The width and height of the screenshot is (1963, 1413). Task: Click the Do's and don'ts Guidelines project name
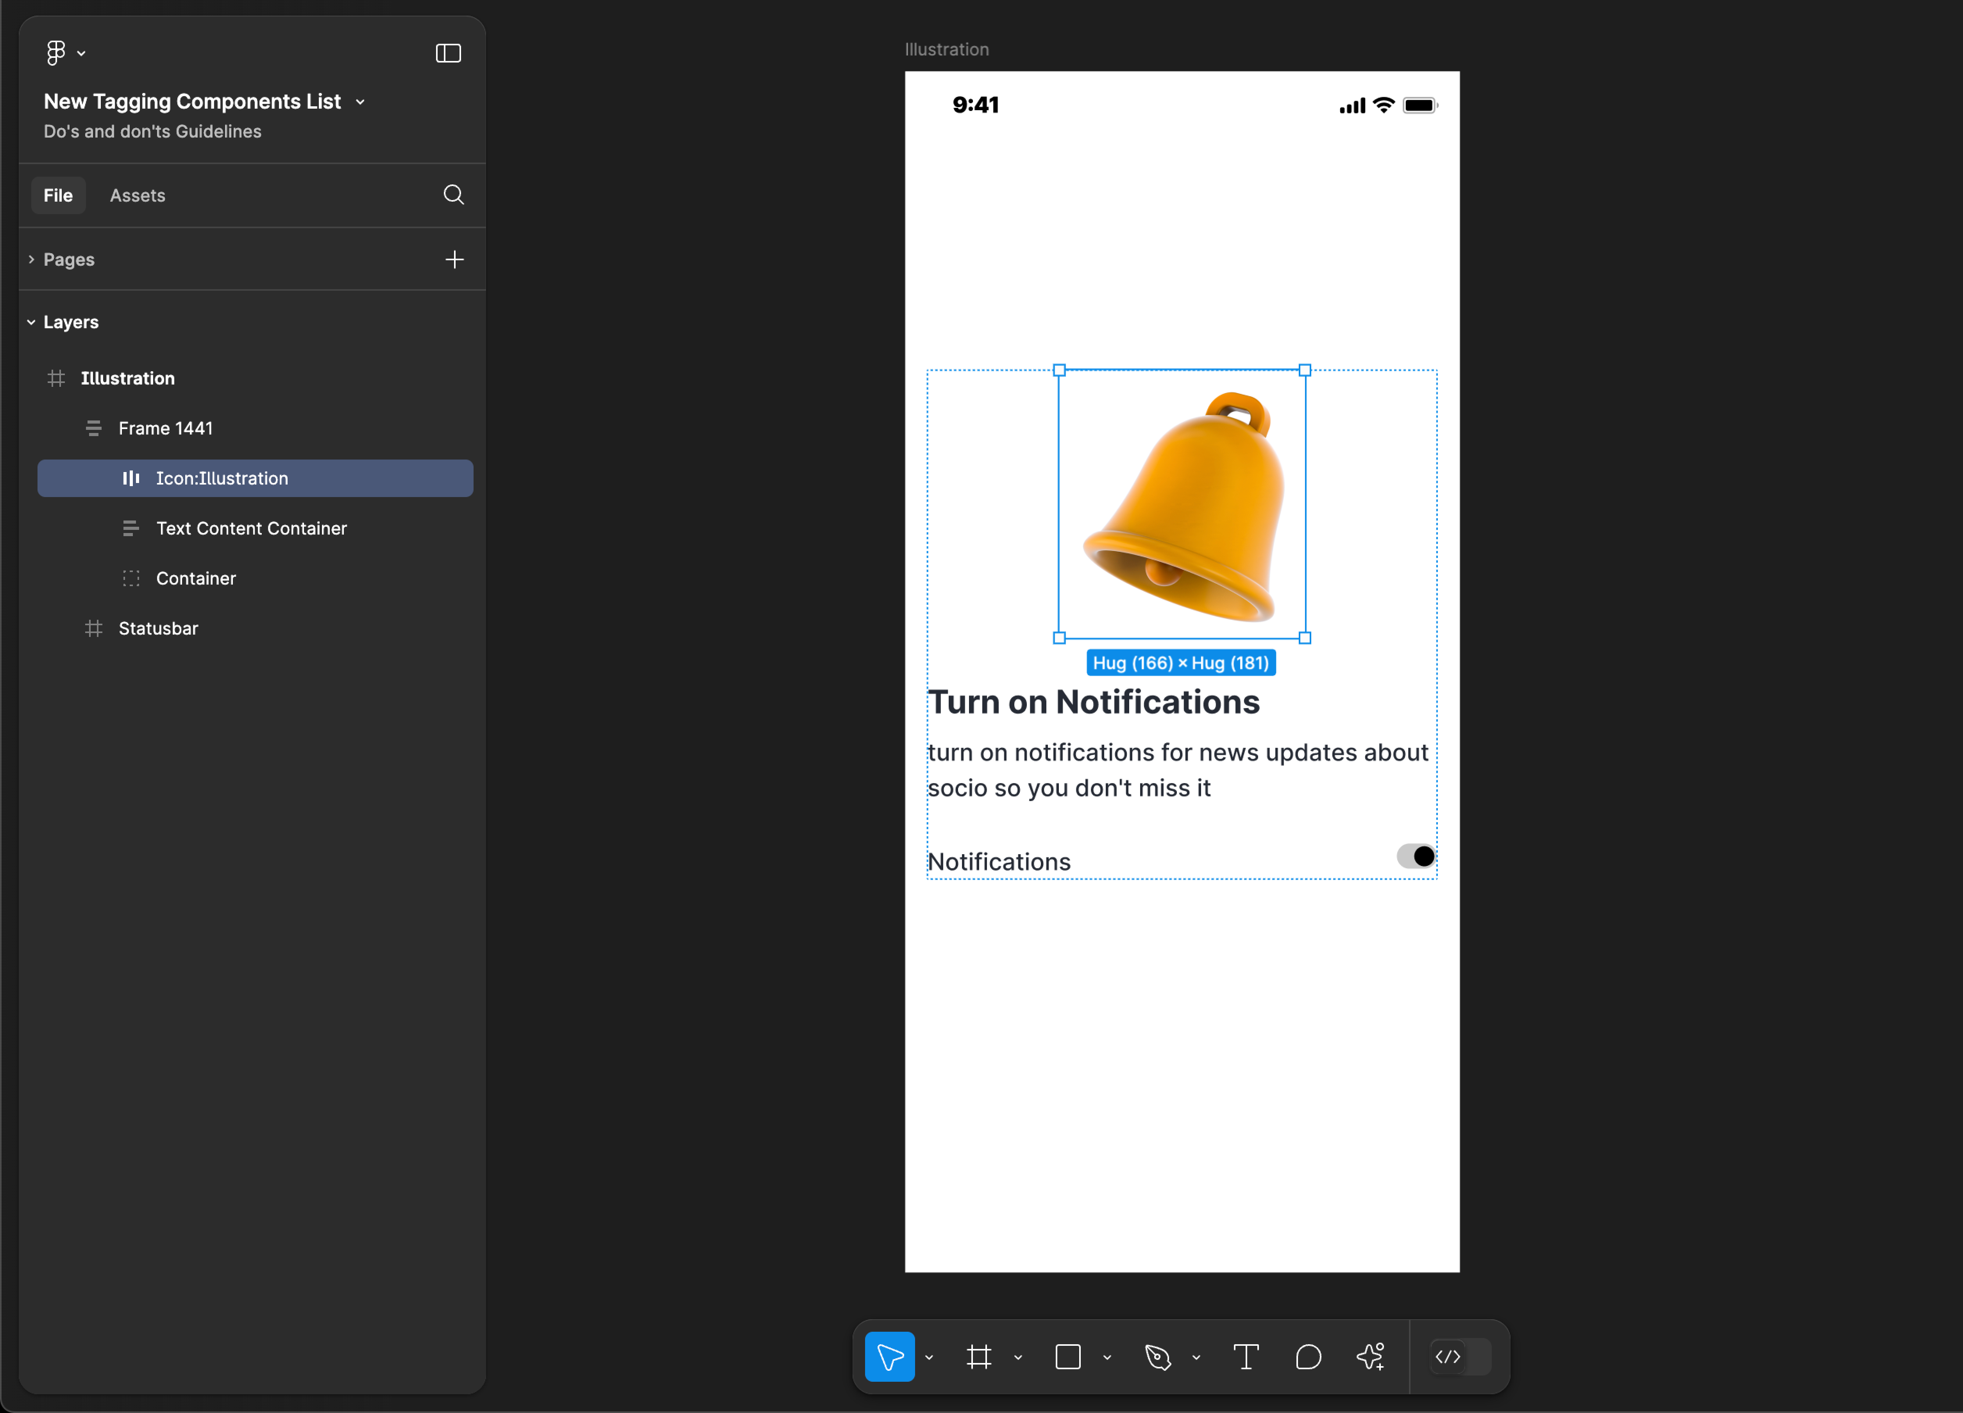pos(152,132)
